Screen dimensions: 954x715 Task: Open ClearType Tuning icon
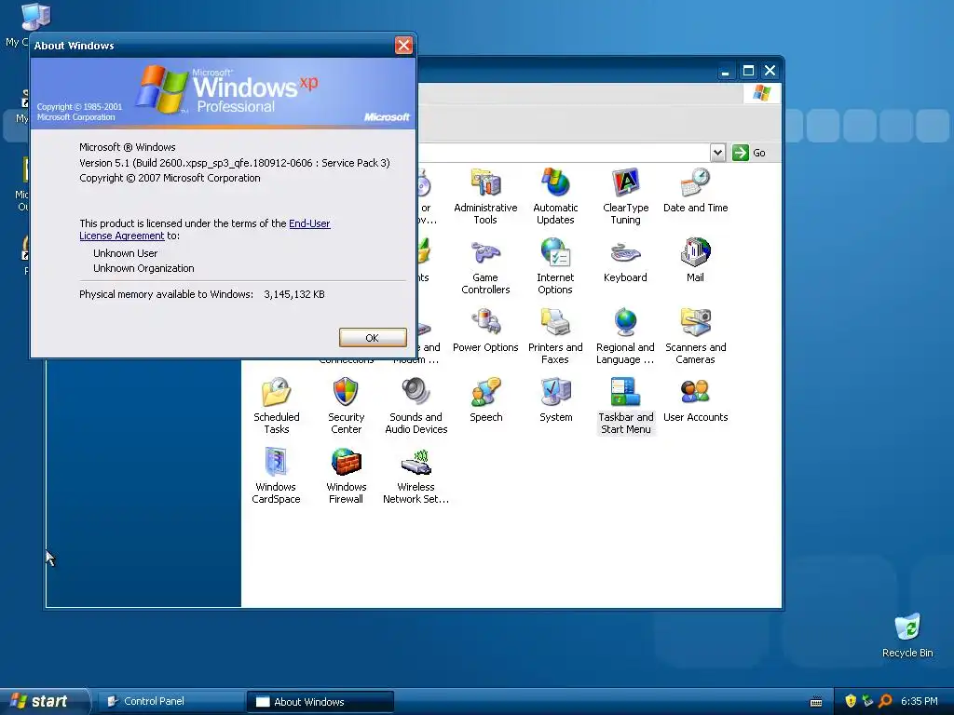pyautogui.click(x=625, y=196)
